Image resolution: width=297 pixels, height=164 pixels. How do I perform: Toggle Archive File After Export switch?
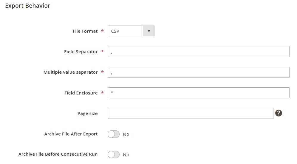114,134
